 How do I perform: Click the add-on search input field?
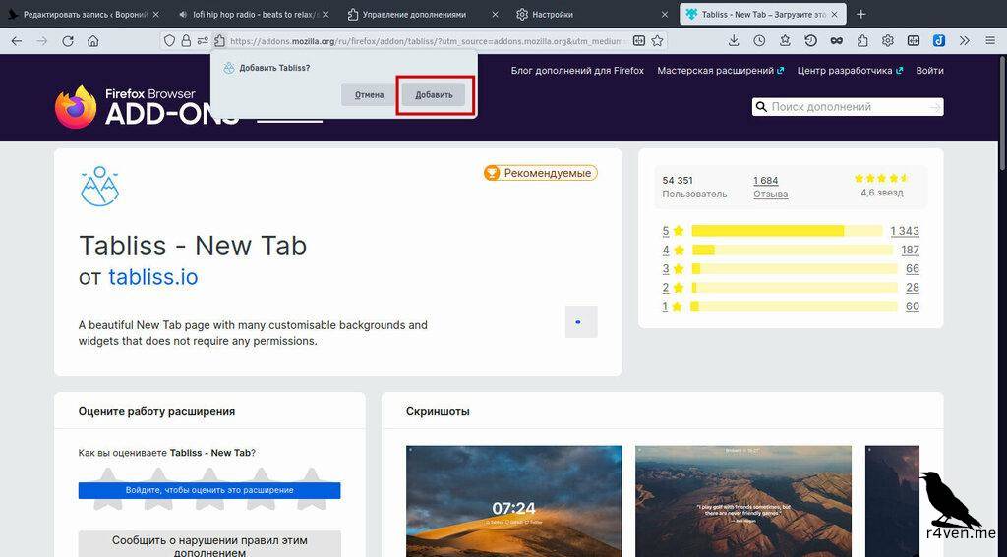(846, 107)
